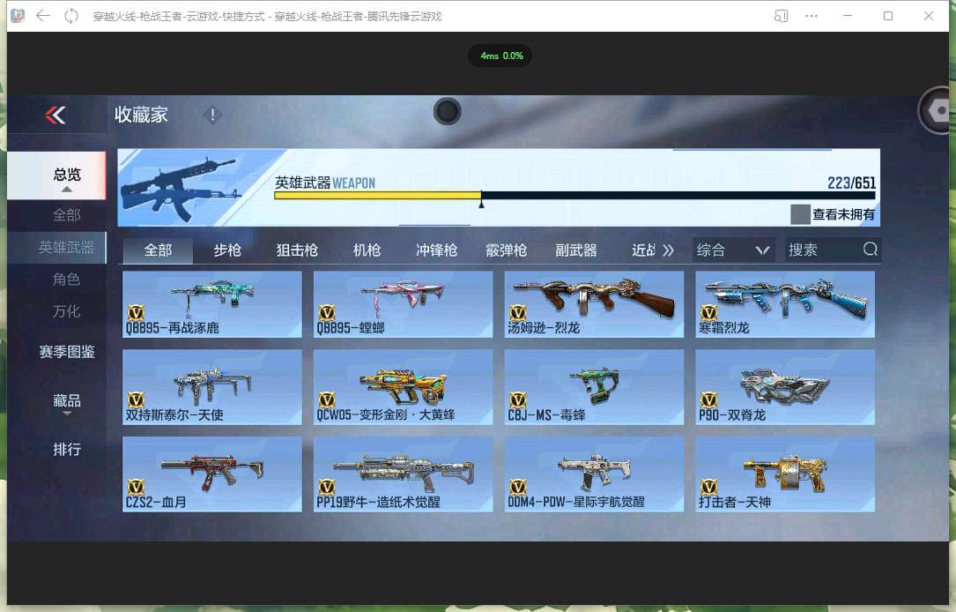Switch to the 机枪 tab

tap(367, 250)
